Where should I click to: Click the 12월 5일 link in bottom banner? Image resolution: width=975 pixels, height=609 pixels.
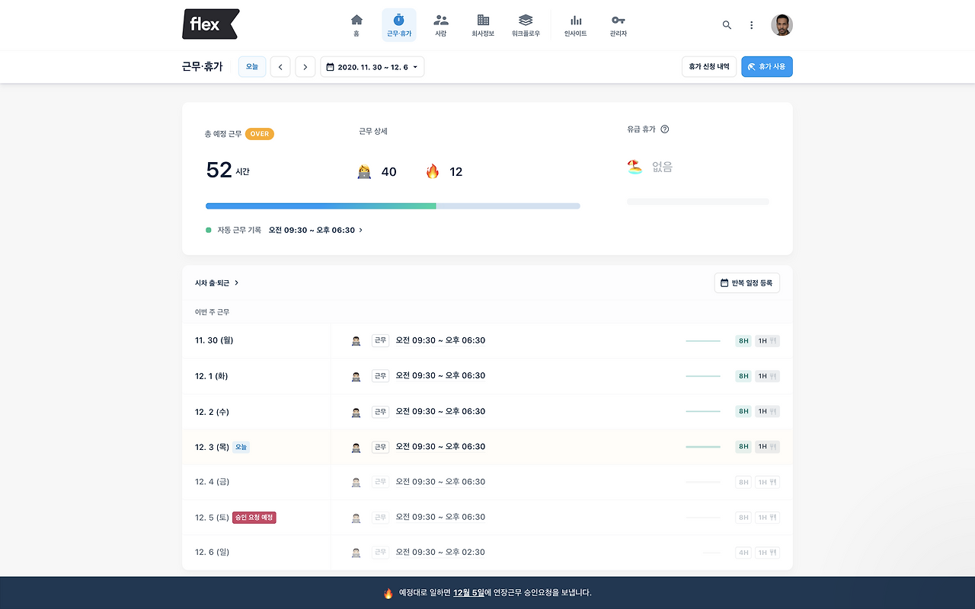click(x=468, y=593)
